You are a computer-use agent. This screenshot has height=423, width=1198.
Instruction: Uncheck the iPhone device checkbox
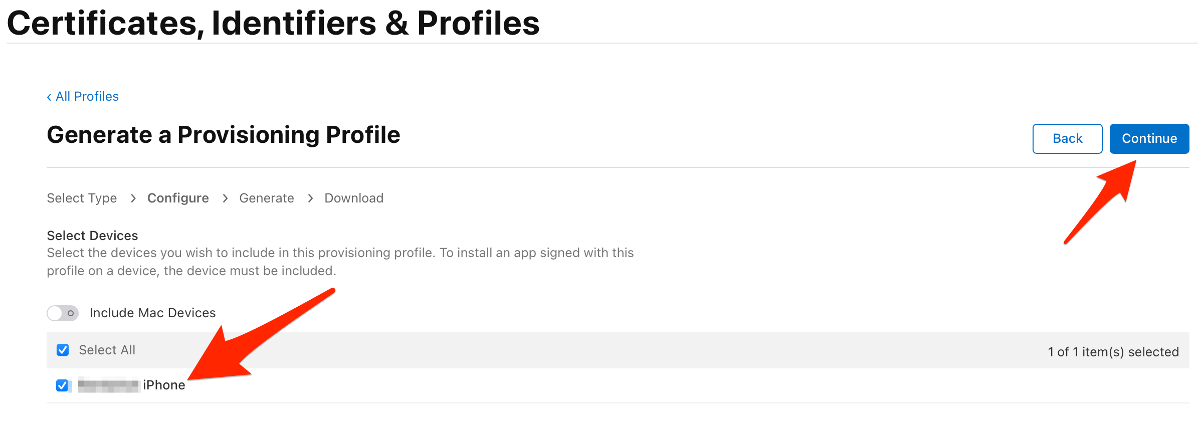62,385
